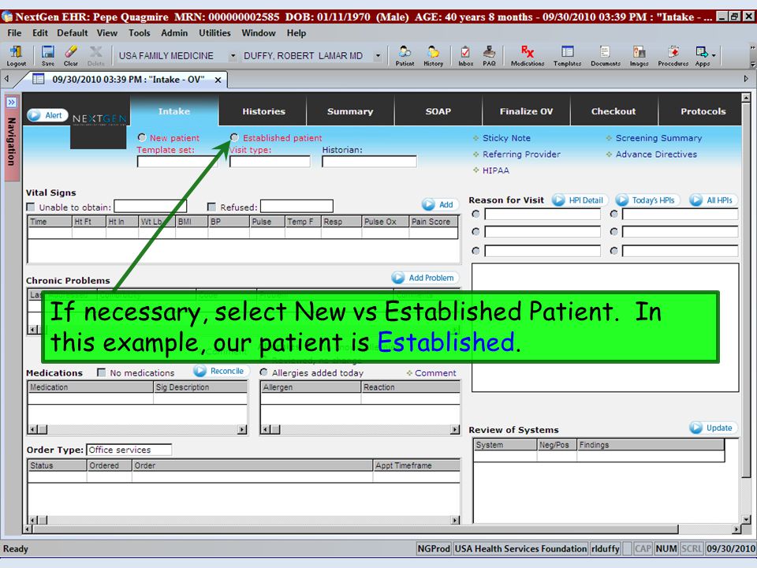Open the Order Type Office services field
Viewport: 757px width, 568px height.
click(129, 450)
